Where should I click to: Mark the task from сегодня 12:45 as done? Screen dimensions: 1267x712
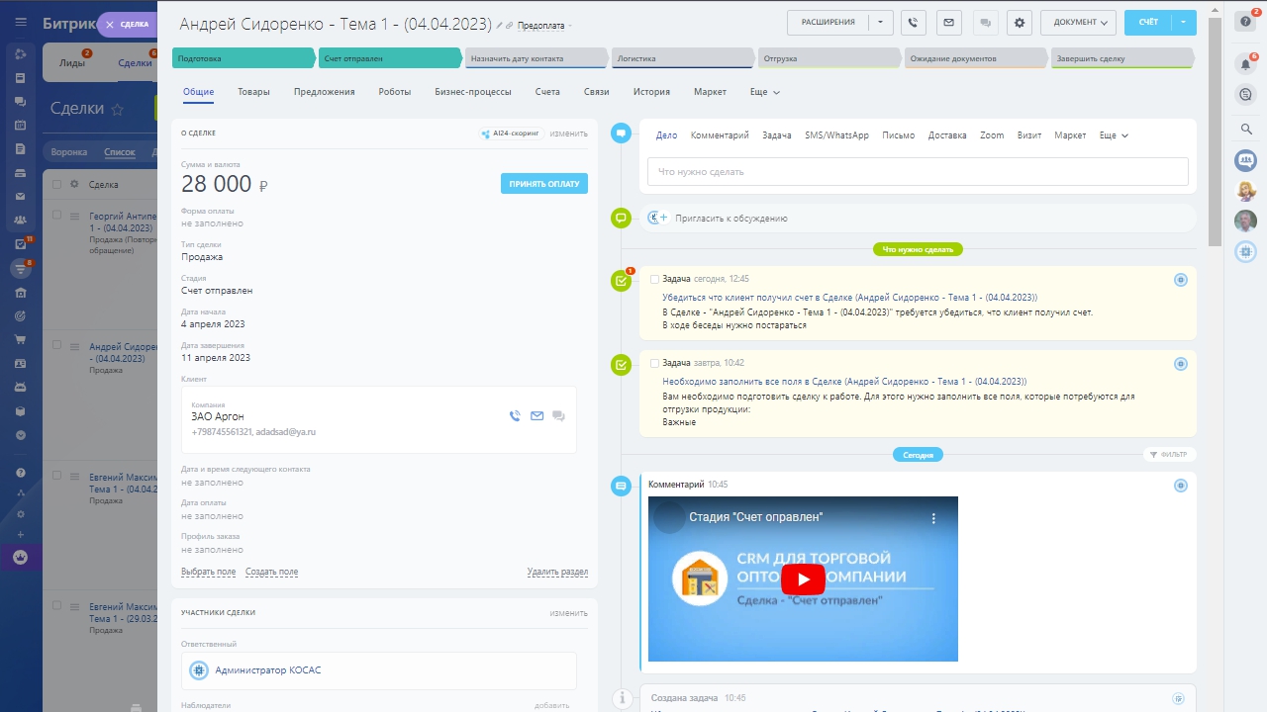tap(654, 280)
